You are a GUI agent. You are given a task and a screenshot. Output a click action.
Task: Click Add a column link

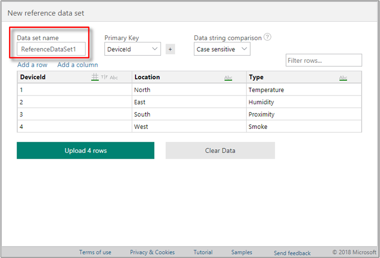[78, 65]
